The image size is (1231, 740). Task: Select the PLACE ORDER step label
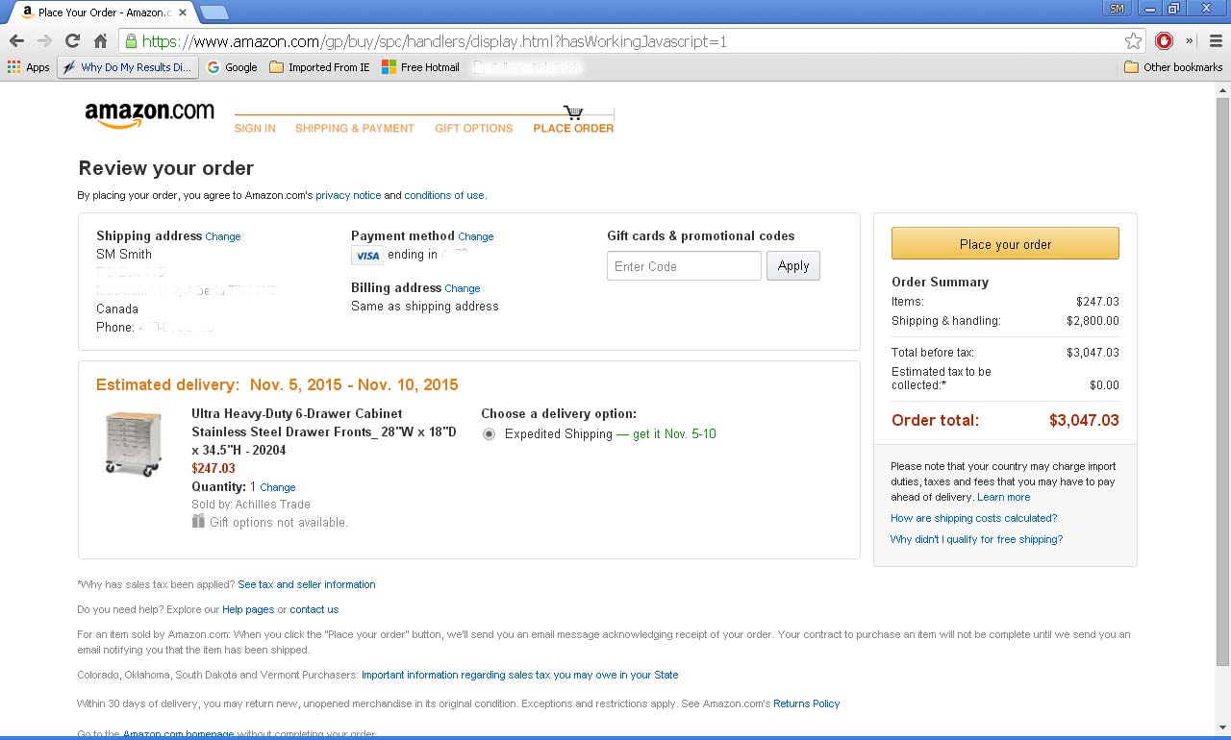point(573,128)
